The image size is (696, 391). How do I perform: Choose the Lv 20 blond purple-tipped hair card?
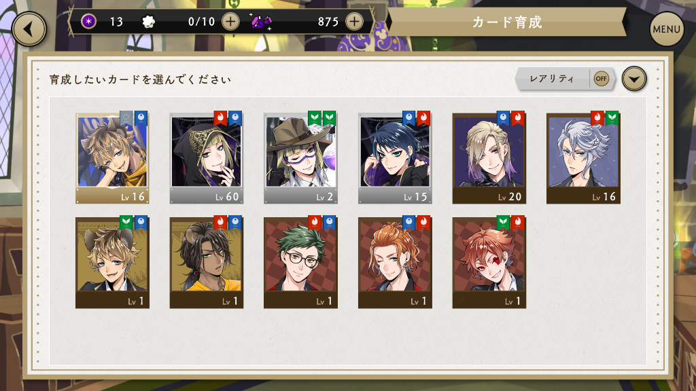tap(489, 157)
